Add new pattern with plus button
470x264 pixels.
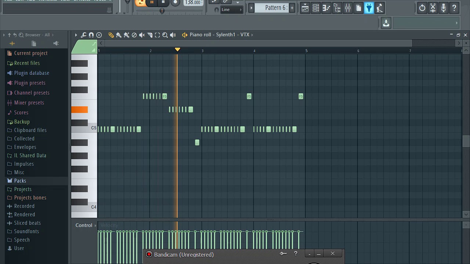tap(292, 8)
